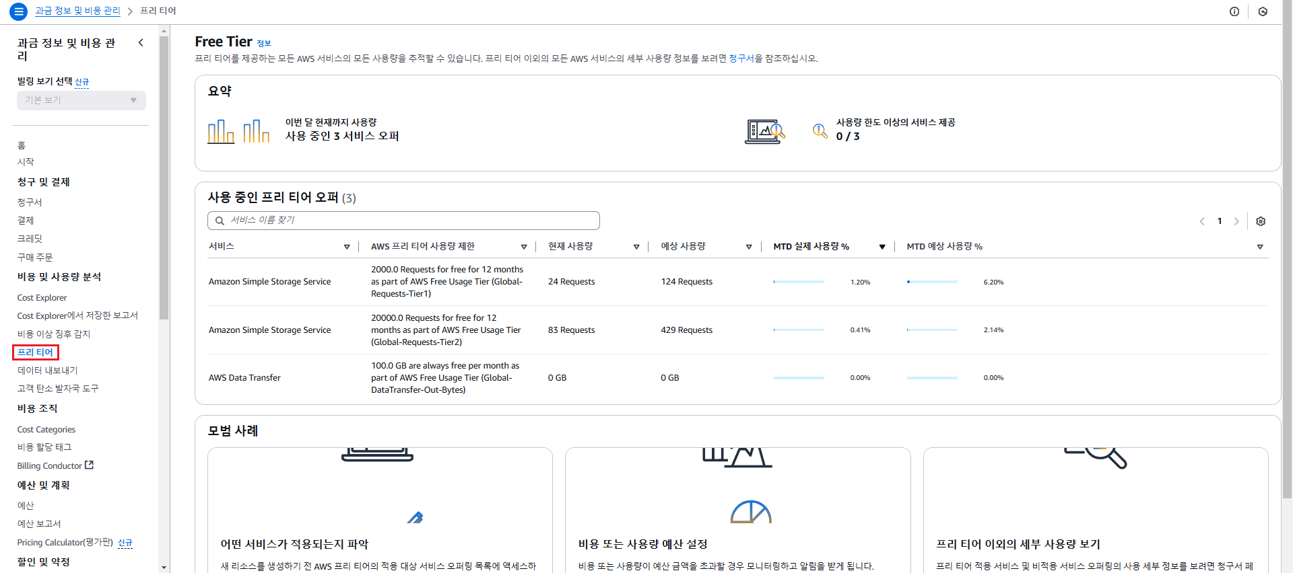Click the sidebar scroll down arrow

(x=164, y=568)
